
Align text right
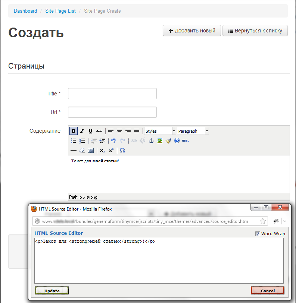click(x=128, y=131)
